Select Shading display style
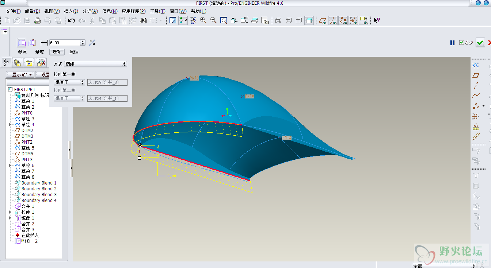 coord(309,20)
